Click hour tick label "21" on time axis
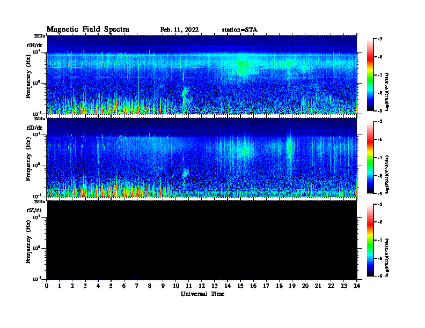Image resolution: width=425 pixels, height=328 pixels. (x=318, y=286)
